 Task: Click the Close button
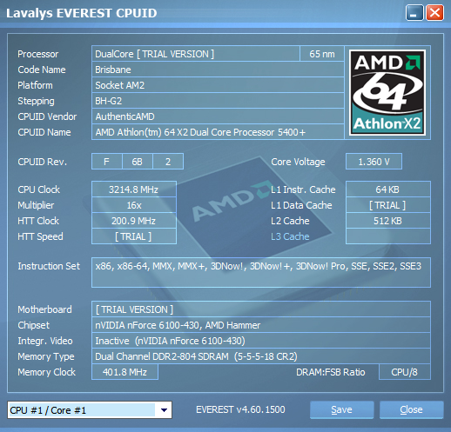point(411,409)
